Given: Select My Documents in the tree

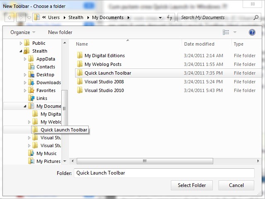Looking at the screenshot, I should coord(49,106).
